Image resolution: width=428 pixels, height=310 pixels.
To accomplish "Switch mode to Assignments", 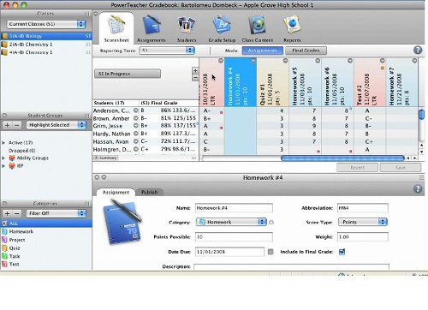I will click(263, 51).
